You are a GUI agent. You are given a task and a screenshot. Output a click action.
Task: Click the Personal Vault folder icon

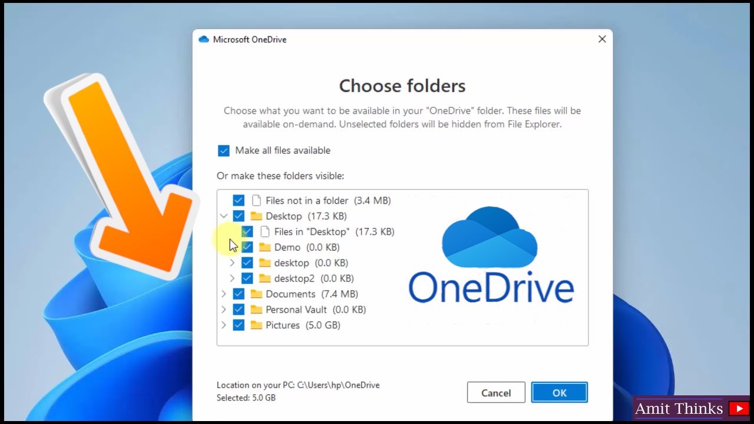pos(256,309)
